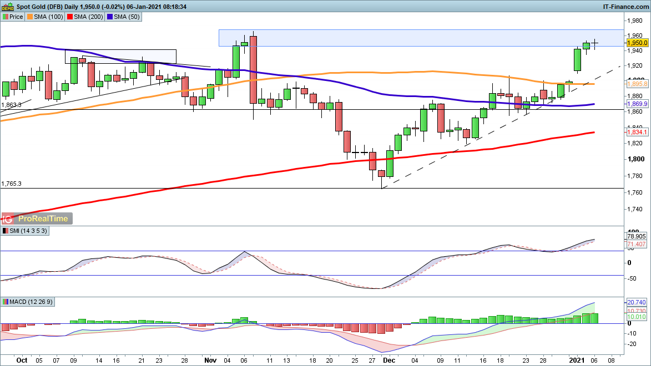
Task: Click the 1,863.3 horizontal line label
Action: 11,105
